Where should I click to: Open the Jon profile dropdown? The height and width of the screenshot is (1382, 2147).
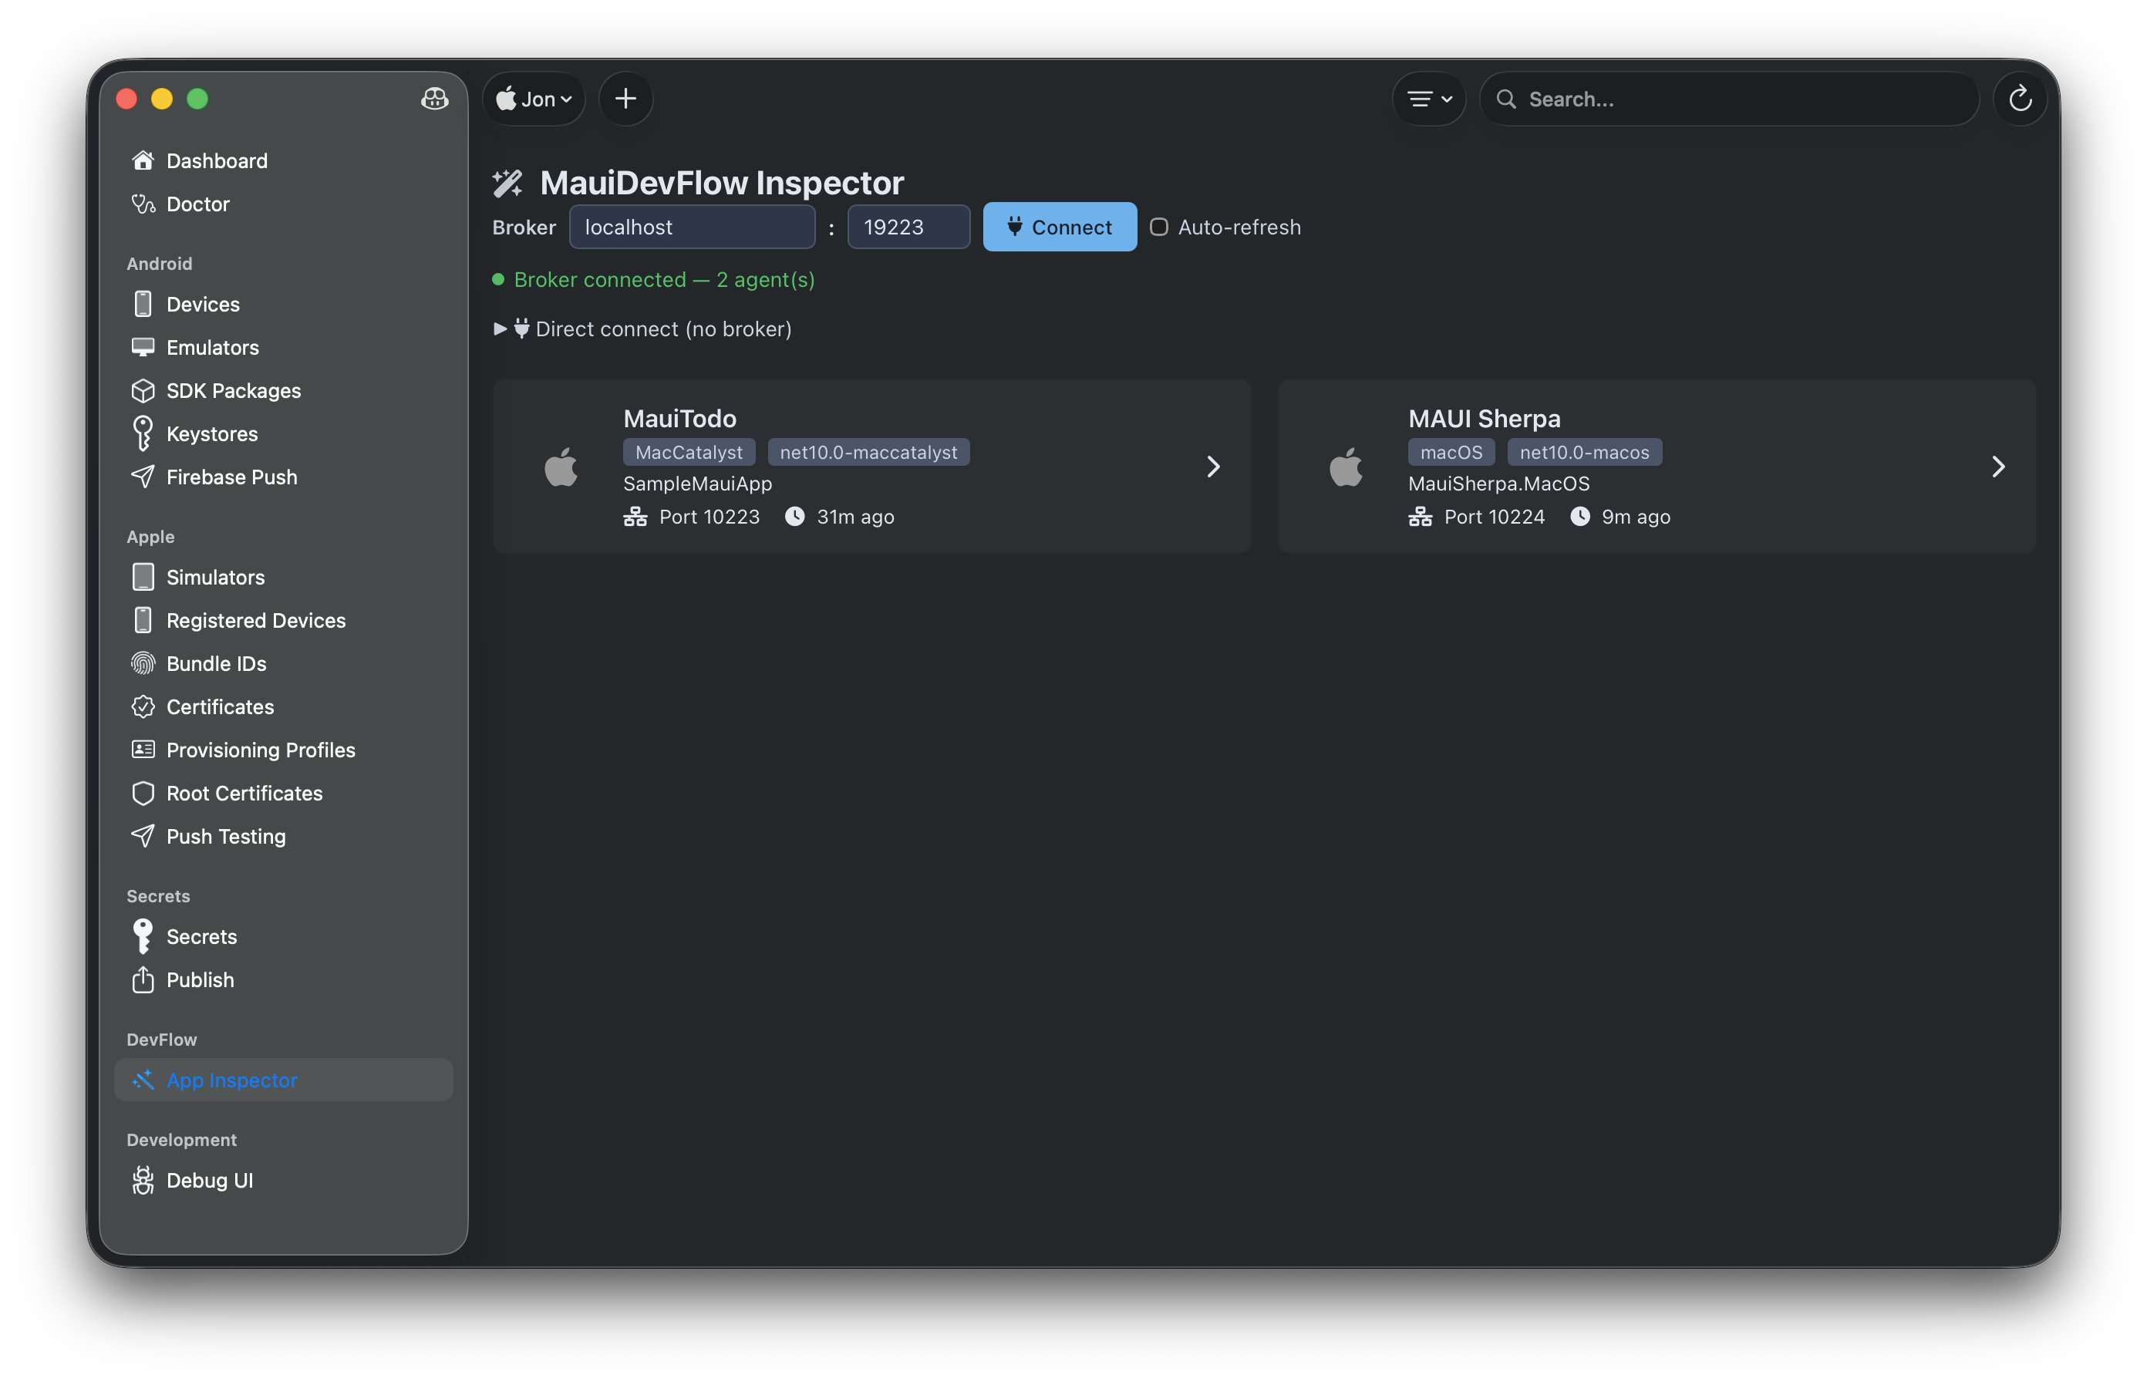coord(533,99)
